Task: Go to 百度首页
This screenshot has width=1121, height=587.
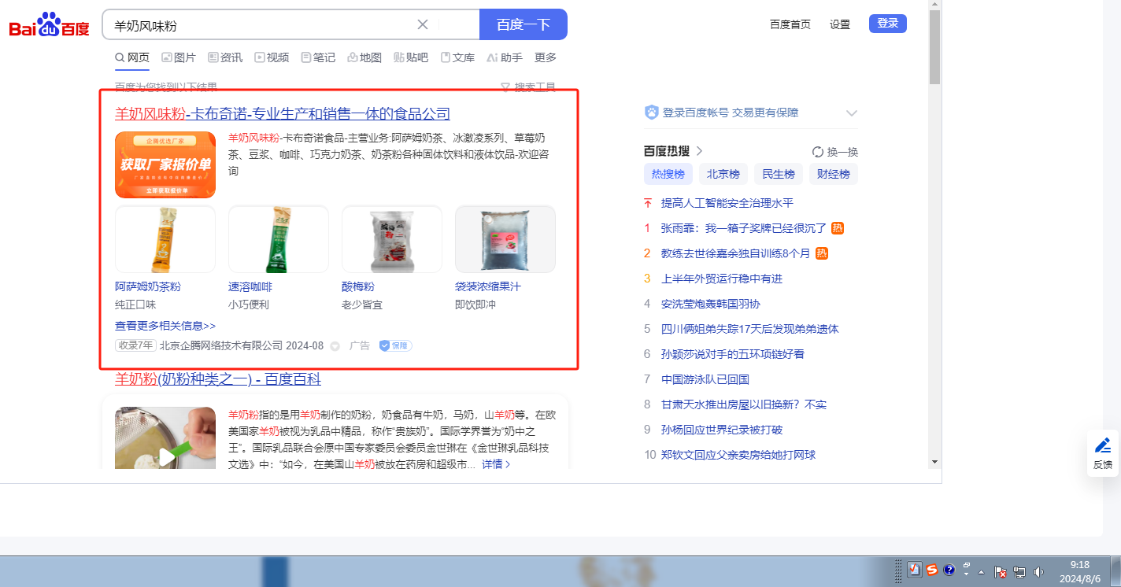Action: click(x=790, y=24)
